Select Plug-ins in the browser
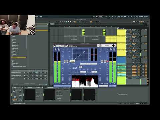Viewport: 160px width, 120px height. pyautogui.click(x=14, y=50)
